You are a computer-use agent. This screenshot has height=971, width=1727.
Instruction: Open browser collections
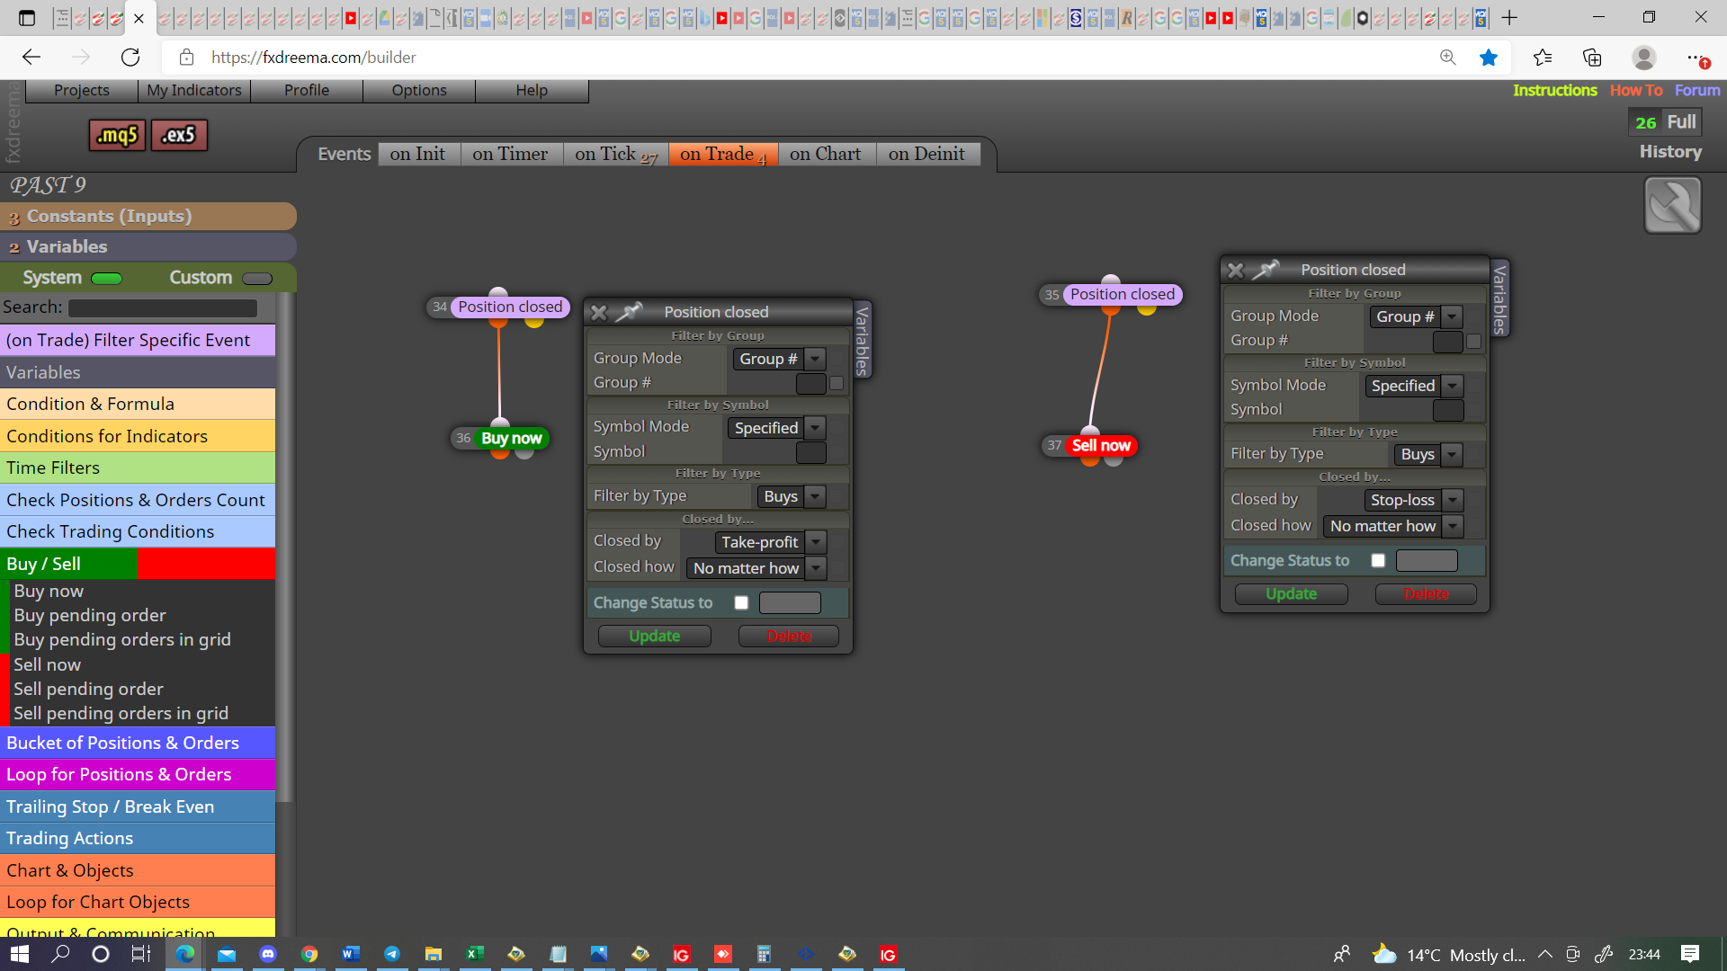1592,58
